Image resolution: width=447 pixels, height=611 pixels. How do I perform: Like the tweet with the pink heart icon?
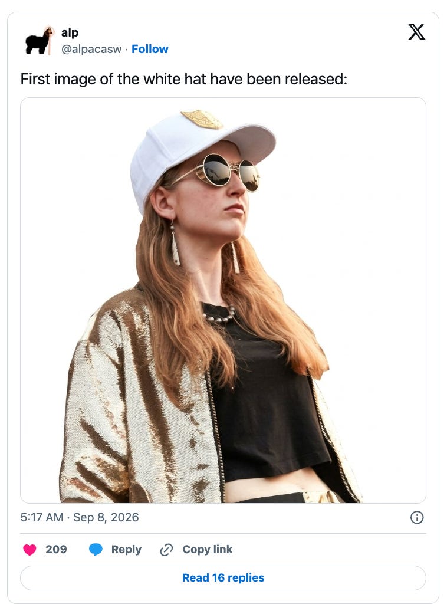pos(29,550)
